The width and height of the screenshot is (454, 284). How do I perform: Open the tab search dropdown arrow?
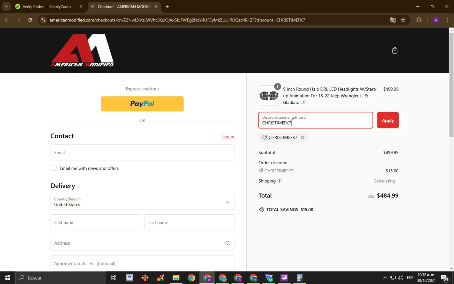coord(6,6)
